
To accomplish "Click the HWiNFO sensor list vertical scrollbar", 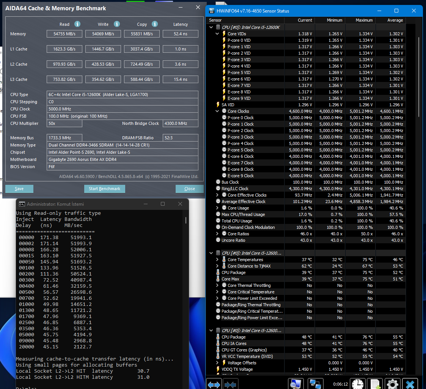I will coord(419,77).
